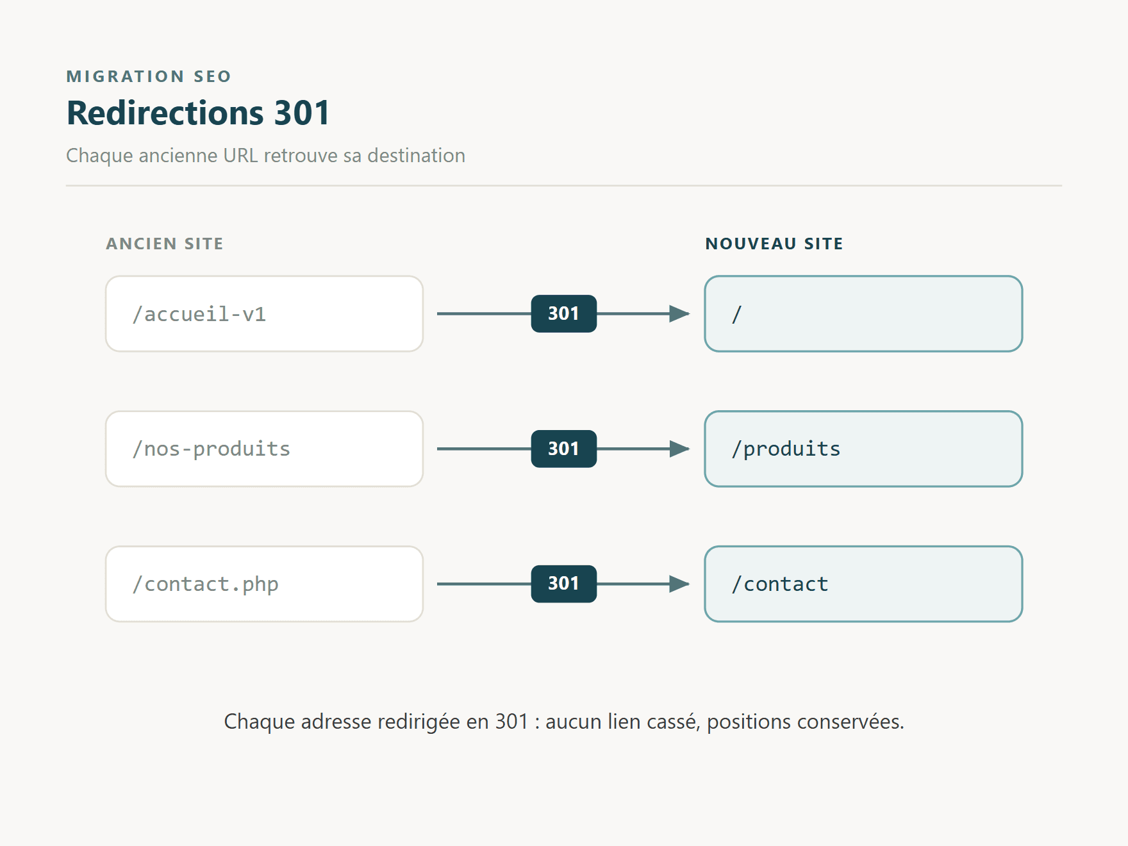The width and height of the screenshot is (1128, 846).
Task: Click the horizontal divider under the subtitle
Action: coord(564,186)
